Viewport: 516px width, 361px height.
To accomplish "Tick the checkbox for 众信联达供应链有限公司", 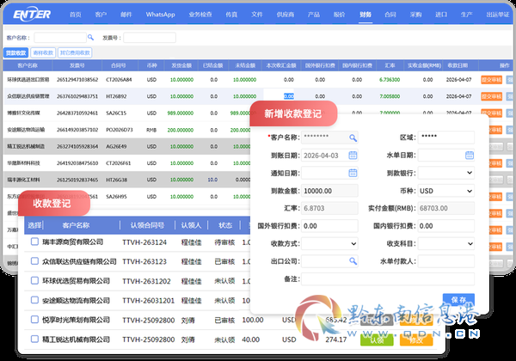I will [34, 261].
